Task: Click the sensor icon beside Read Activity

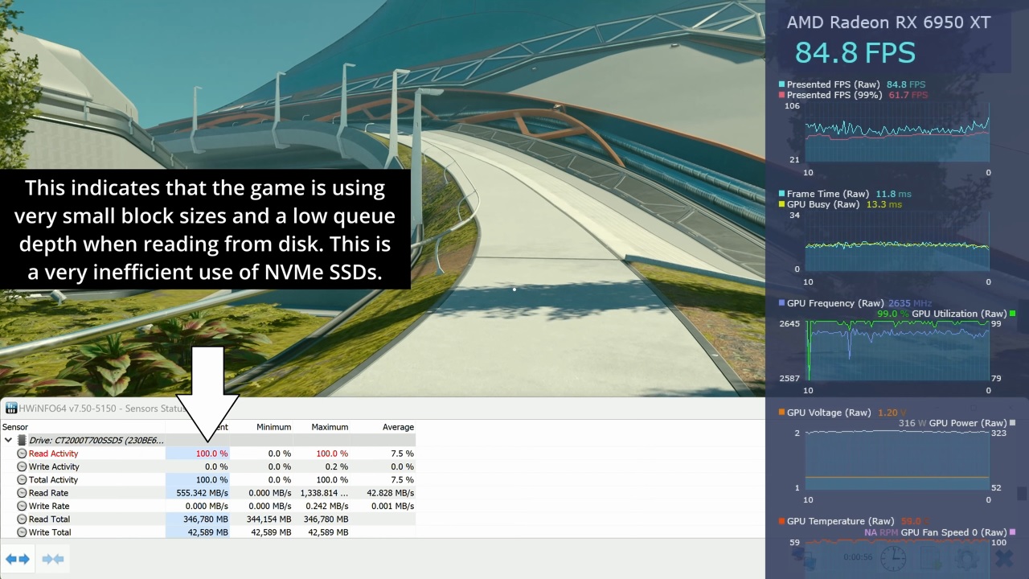Action: click(23, 454)
